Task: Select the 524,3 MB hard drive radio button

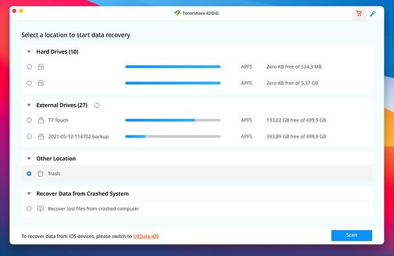Action: pos(29,67)
